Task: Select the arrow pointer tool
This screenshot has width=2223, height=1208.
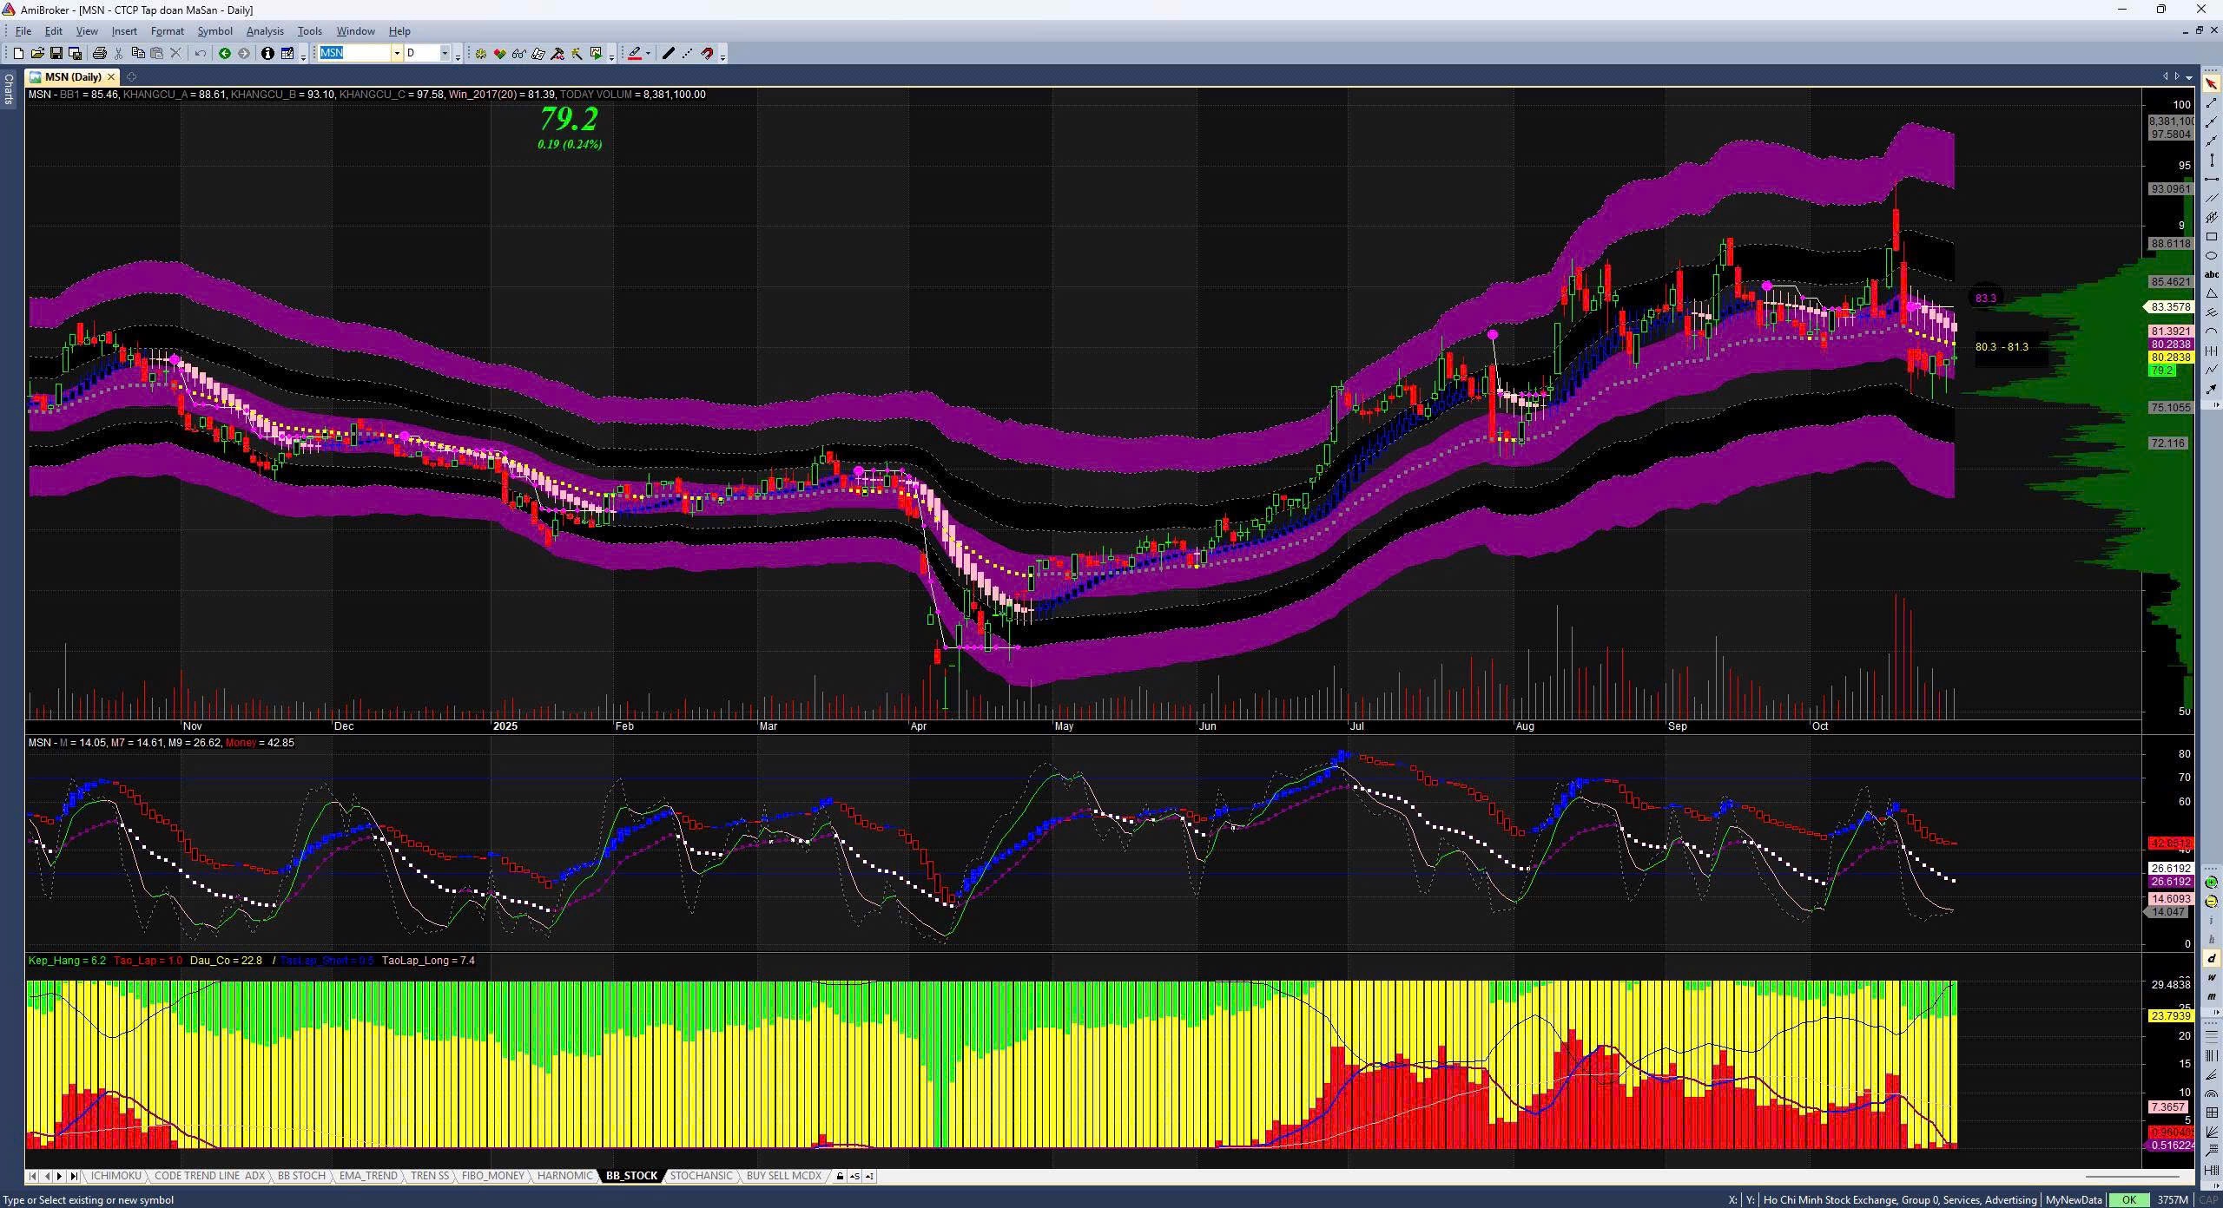Action: [x=2211, y=83]
